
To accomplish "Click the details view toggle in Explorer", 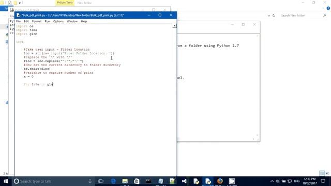I will (x=322, y=174).
